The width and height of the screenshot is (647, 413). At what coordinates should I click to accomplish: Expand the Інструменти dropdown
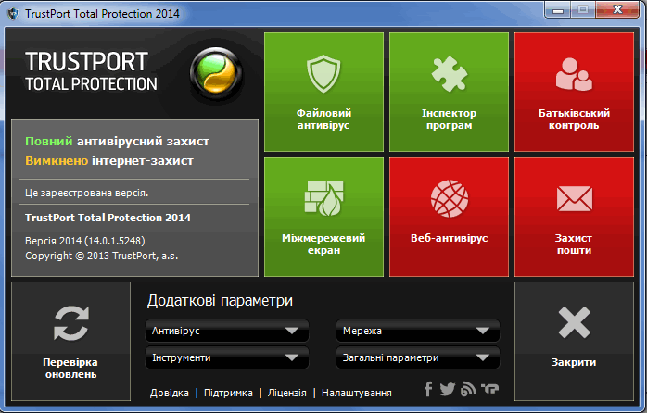(x=227, y=357)
